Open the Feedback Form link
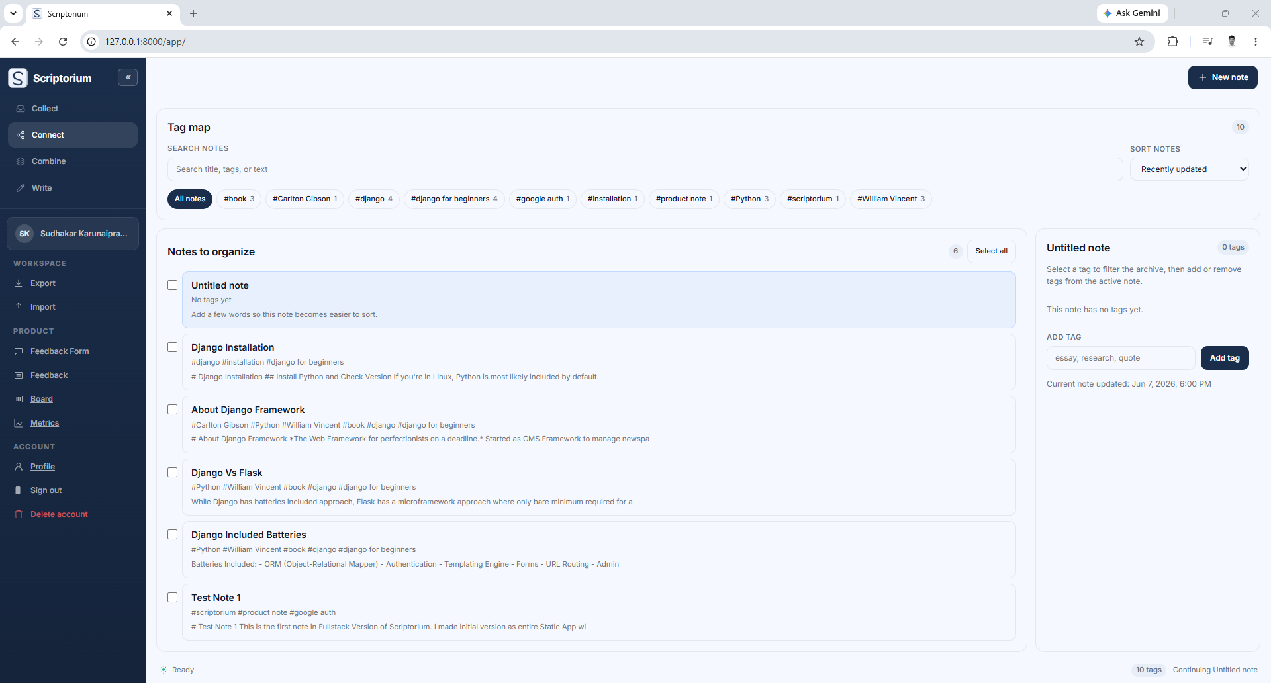 coord(60,351)
